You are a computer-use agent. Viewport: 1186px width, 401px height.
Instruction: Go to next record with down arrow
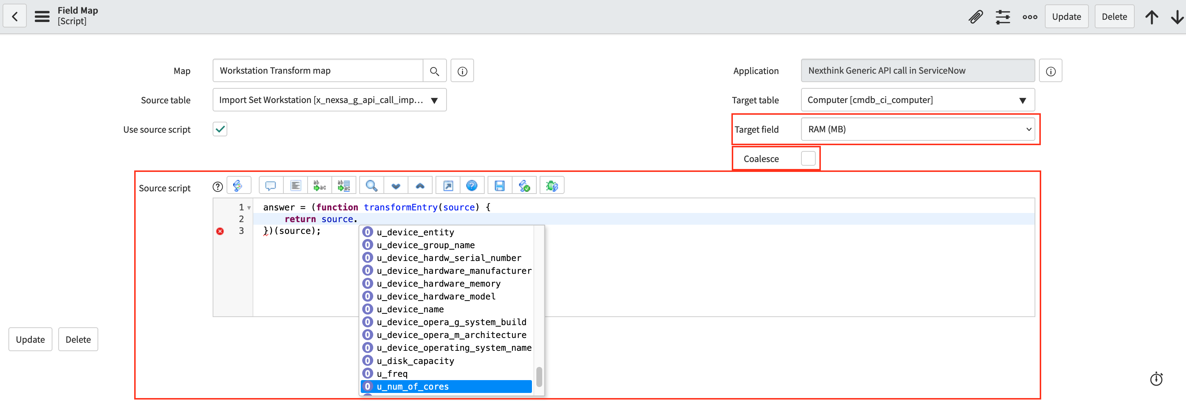coord(1177,16)
